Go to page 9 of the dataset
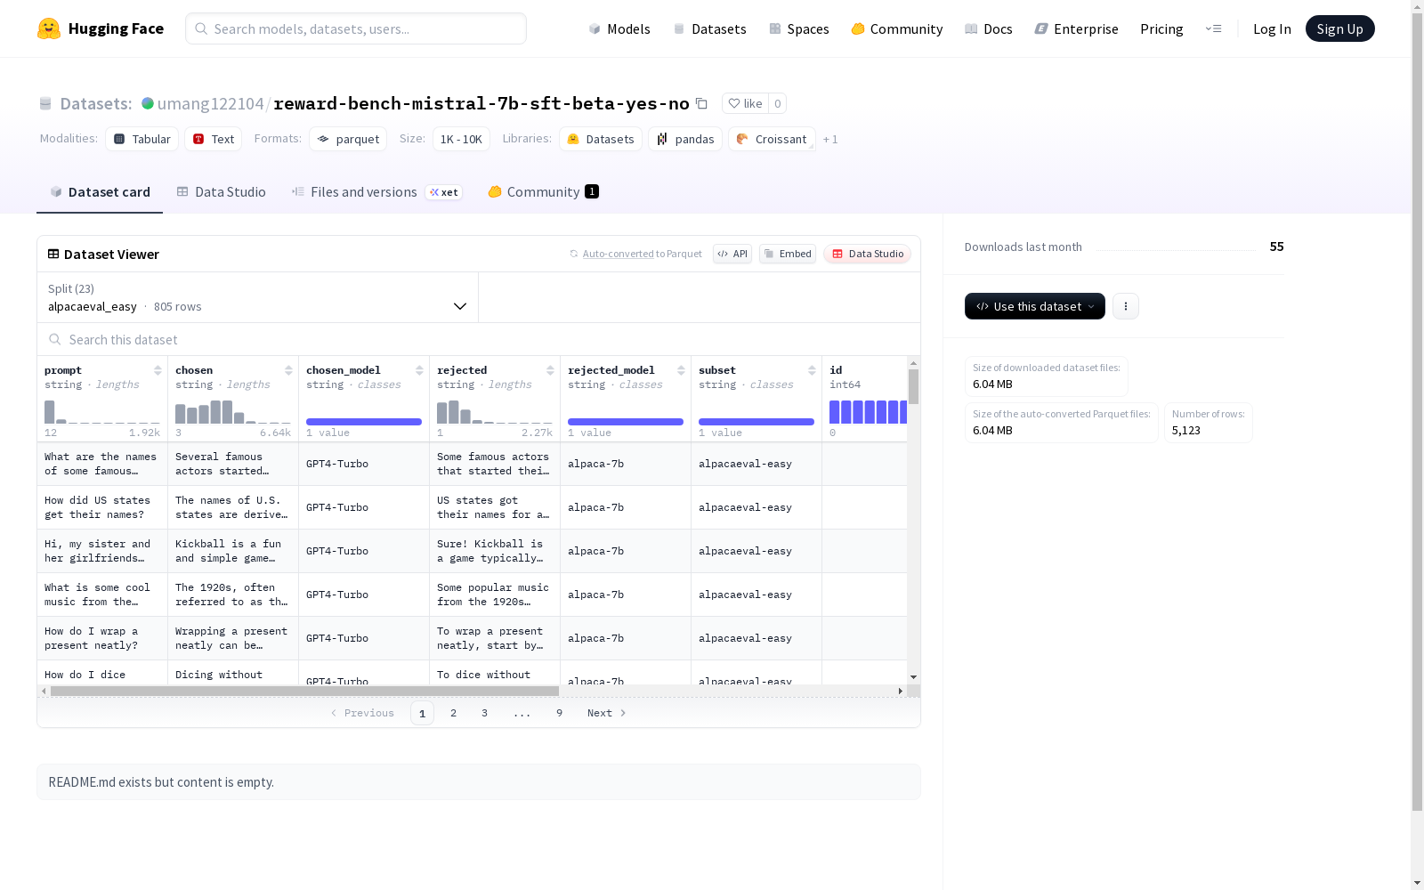The height and width of the screenshot is (890, 1424). (x=559, y=713)
